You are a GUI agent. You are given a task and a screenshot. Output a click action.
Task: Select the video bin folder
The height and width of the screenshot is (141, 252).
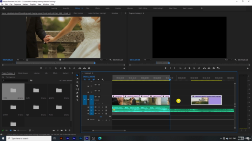pos(13,92)
